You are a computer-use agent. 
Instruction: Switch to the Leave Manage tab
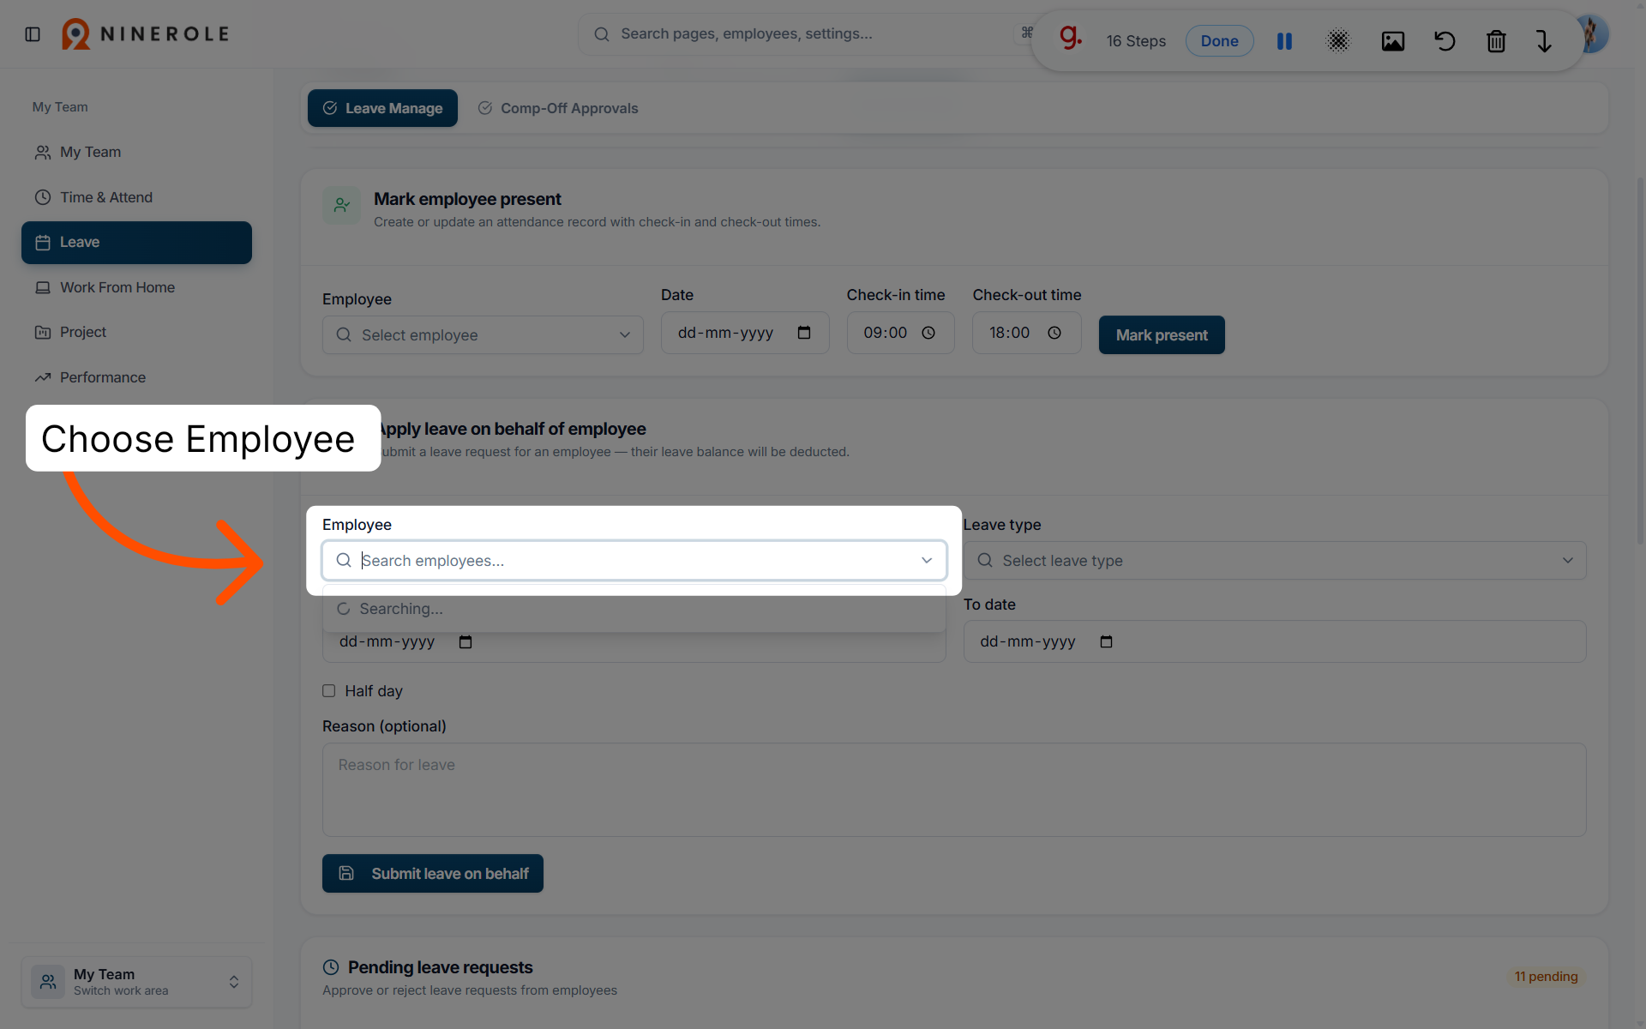[x=382, y=108]
